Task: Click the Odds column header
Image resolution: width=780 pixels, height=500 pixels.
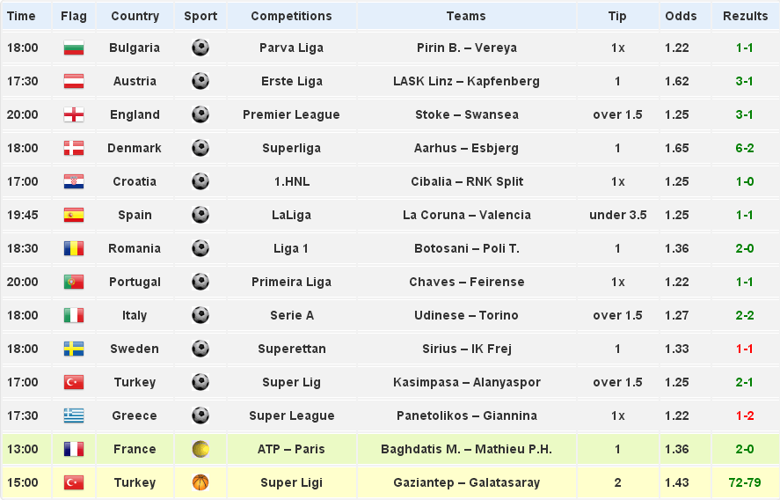Action: (681, 16)
